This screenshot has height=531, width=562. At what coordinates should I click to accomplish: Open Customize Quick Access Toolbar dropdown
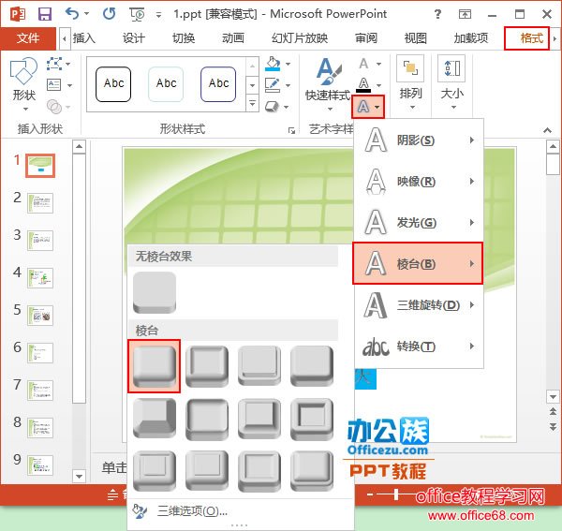click(158, 15)
